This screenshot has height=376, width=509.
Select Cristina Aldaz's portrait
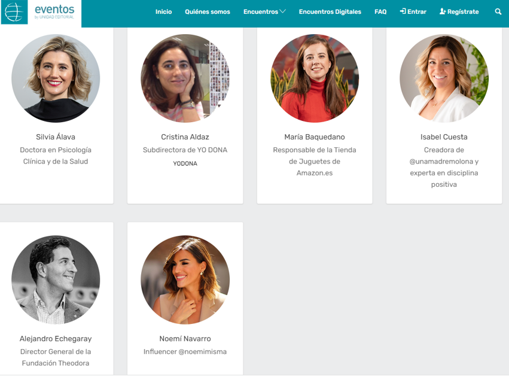185,78
